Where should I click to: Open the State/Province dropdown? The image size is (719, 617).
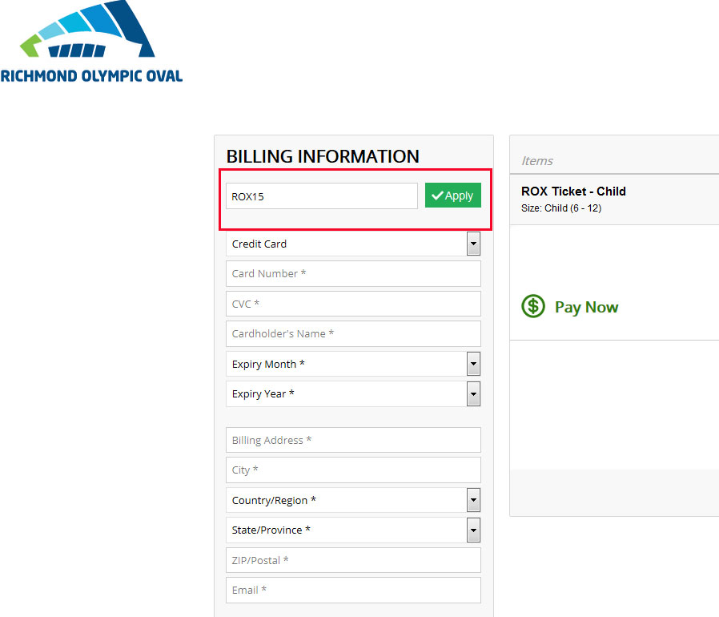[353, 530]
